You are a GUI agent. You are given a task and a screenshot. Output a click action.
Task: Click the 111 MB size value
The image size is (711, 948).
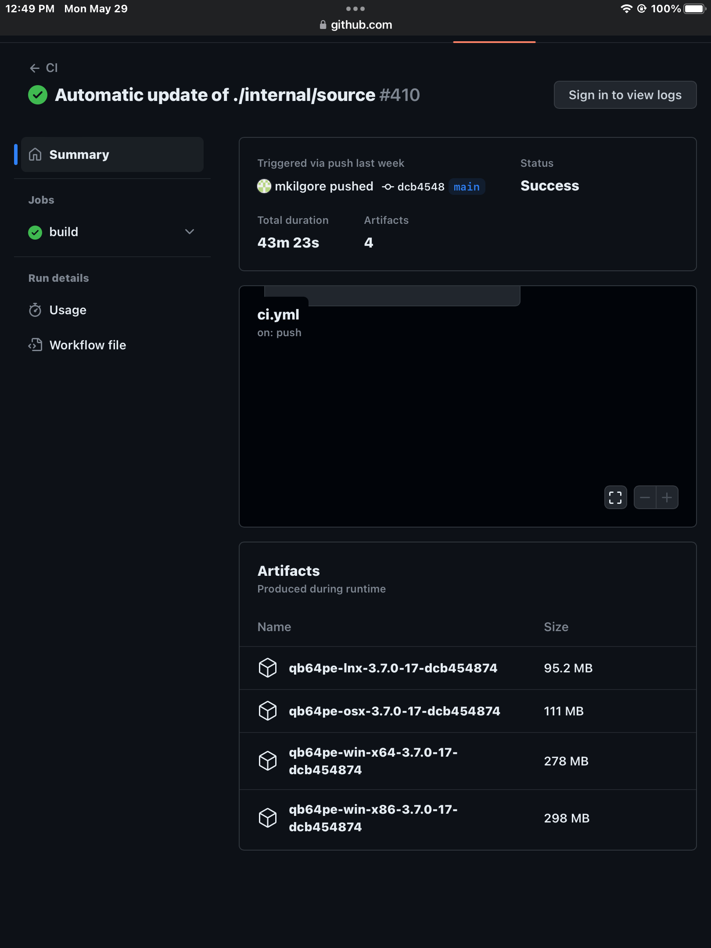(x=564, y=711)
